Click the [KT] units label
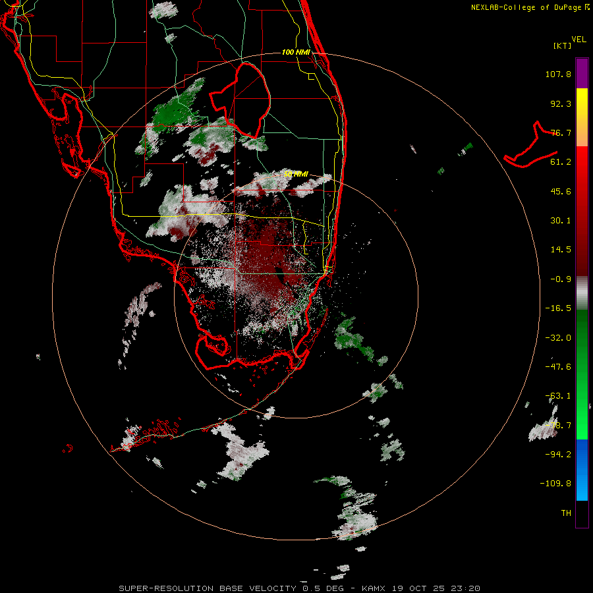This screenshot has height=593, width=593. [x=563, y=45]
